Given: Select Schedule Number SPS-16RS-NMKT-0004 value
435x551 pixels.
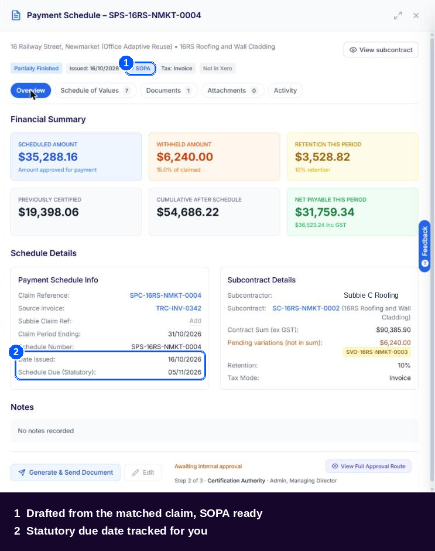Looking at the screenshot, I should [166, 347].
